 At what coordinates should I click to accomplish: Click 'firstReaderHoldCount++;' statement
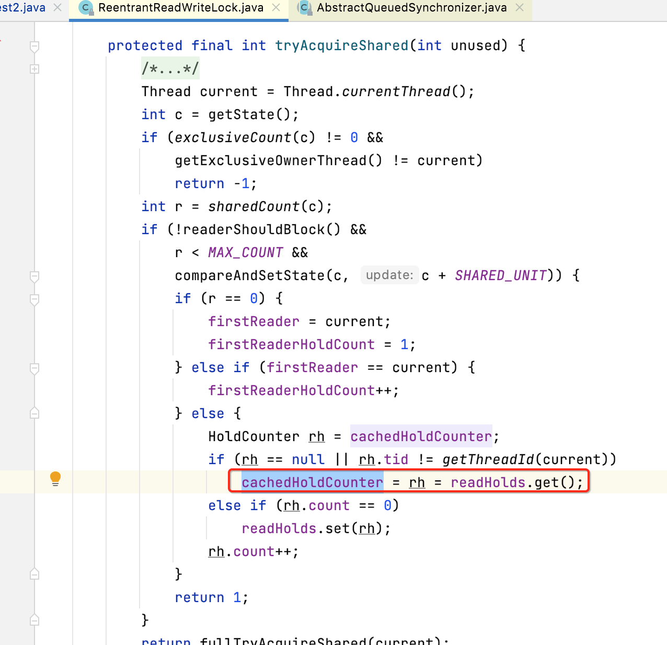303,390
